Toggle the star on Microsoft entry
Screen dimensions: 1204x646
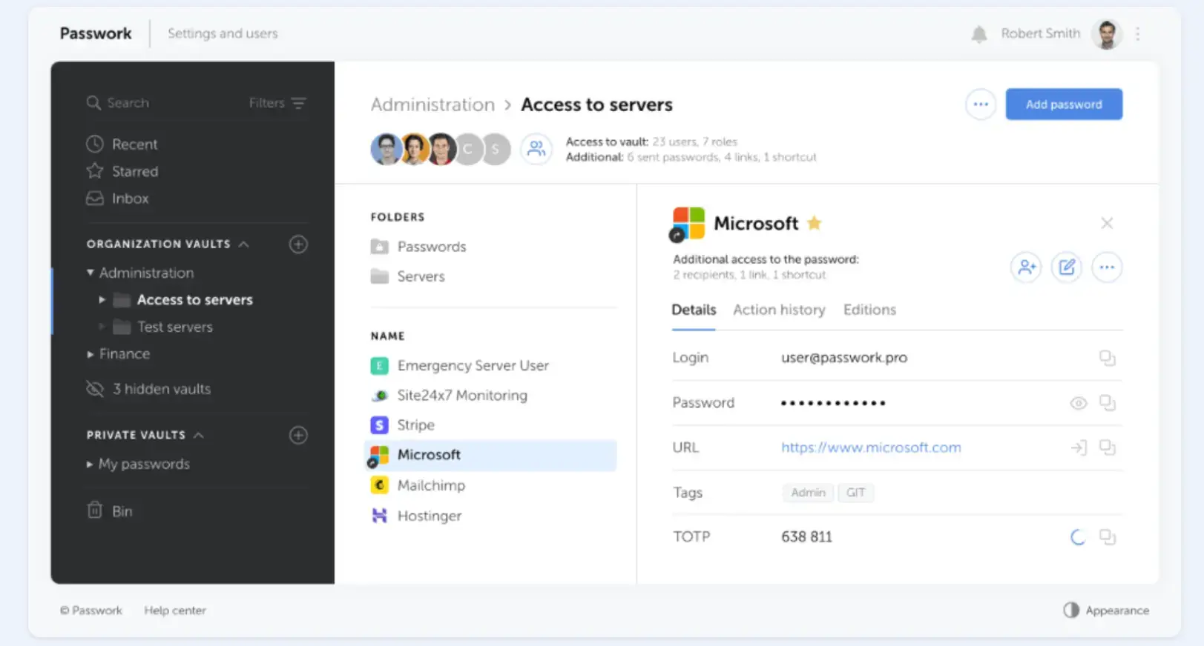tap(814, 223)
